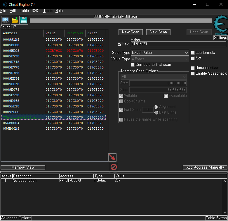Open the Tools menu

coord(48,11)
